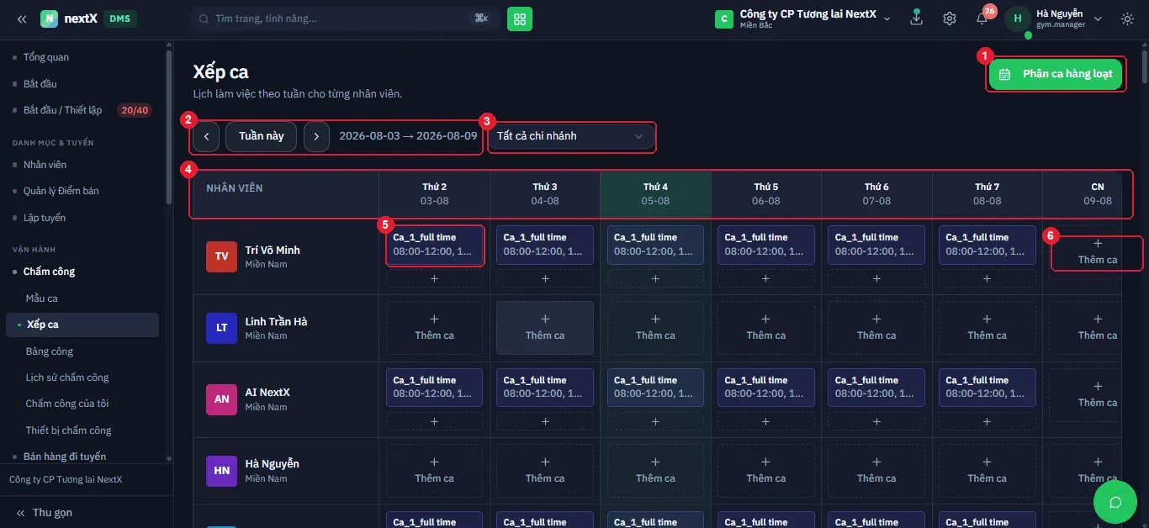
Task: Add shift for Hà Nguyễn row on Thứ 4
Action: click(655, 471)
